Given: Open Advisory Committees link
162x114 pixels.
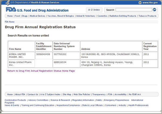Looking at the screenshot, I should 38,100.
